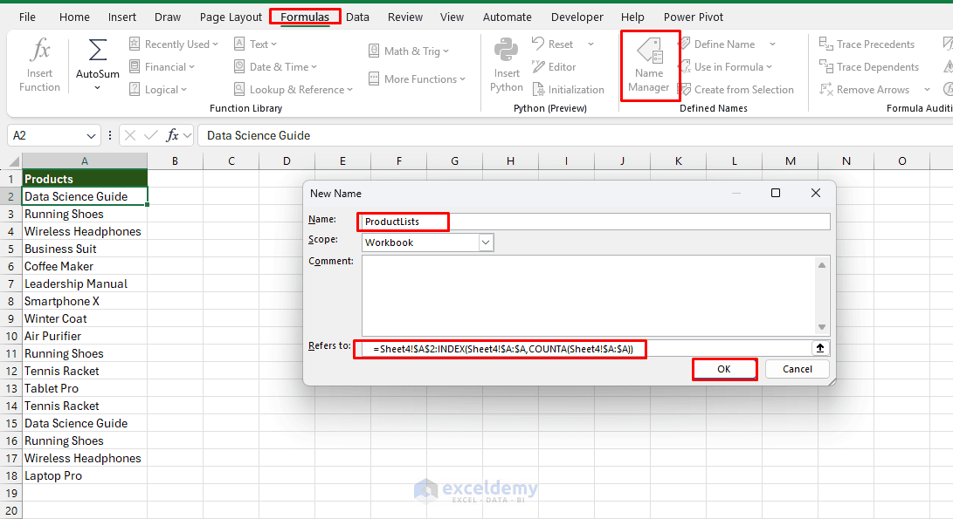The height and width of the screenshot is (519, 953).
Task: Select cell containing Smartphone X
Action: coord(85,301)
